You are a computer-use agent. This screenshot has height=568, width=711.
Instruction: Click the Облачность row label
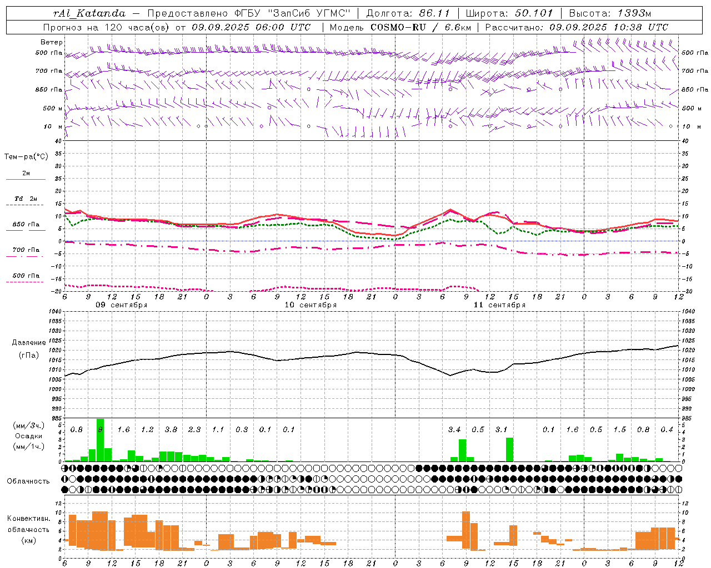28,481
